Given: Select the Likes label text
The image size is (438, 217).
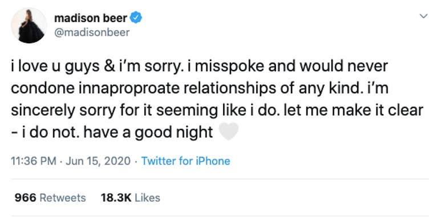Looking at the screenshot, I should coord(148,198).
